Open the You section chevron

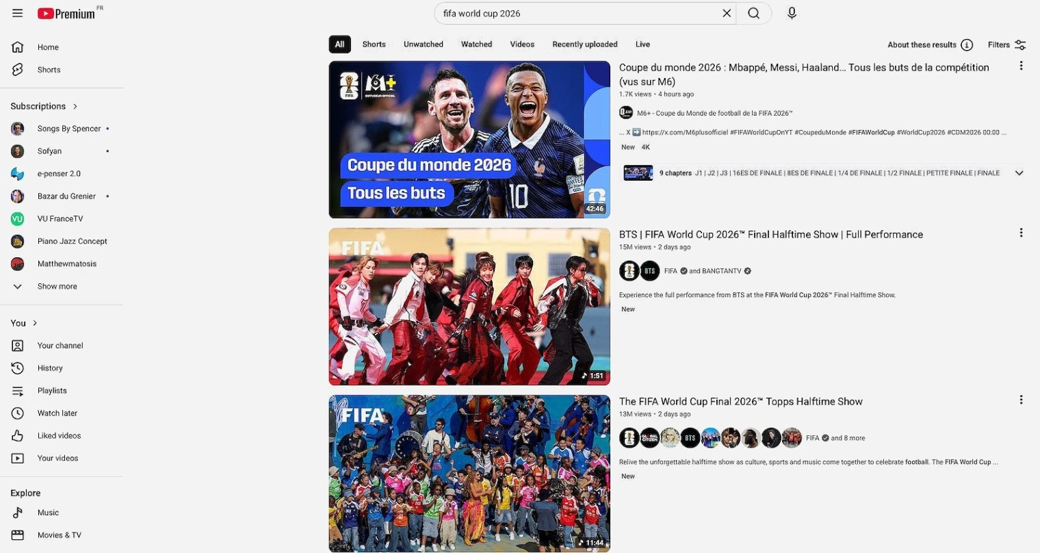[35, 323]
